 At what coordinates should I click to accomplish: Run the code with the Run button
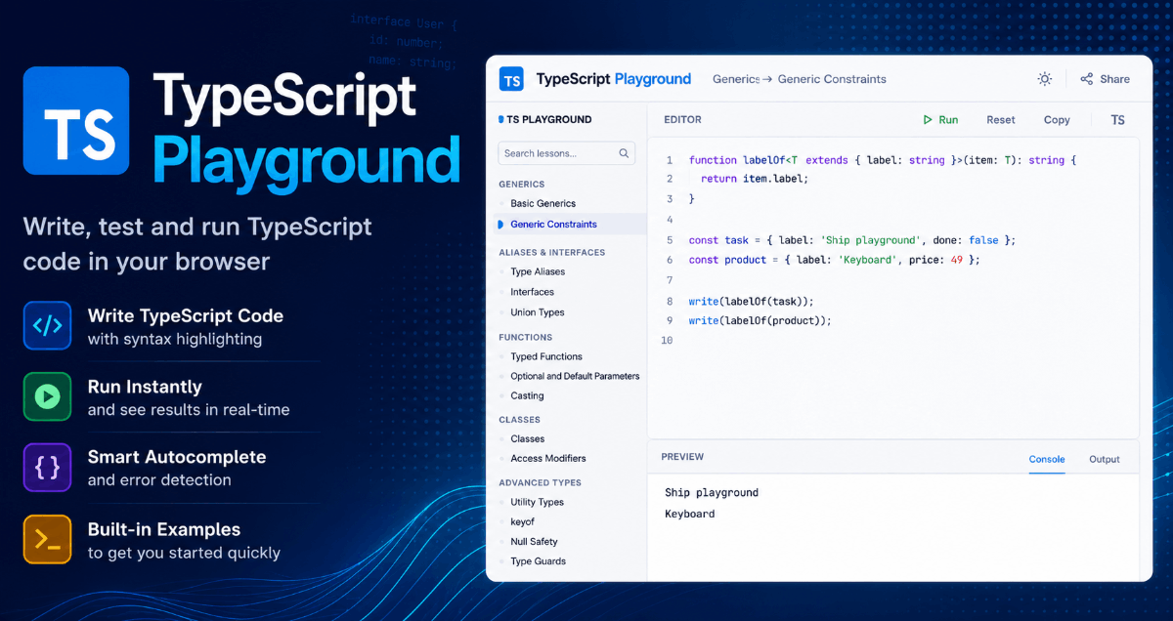point(940,120)
